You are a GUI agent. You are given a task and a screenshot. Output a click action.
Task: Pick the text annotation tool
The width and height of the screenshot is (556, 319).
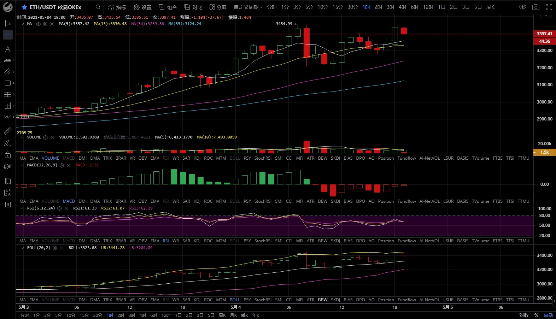point(7,49)
